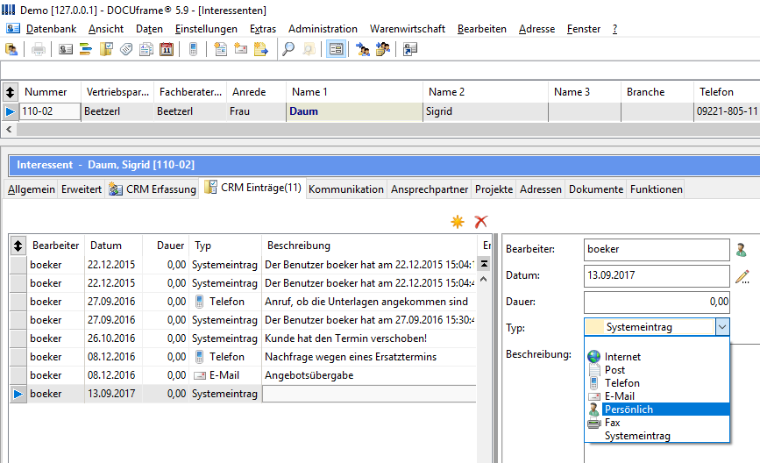The height and width of the screenshot is (463, 760).
Task: Click the sort arrows in CRM entries header
Action: [x=18, y=246]
